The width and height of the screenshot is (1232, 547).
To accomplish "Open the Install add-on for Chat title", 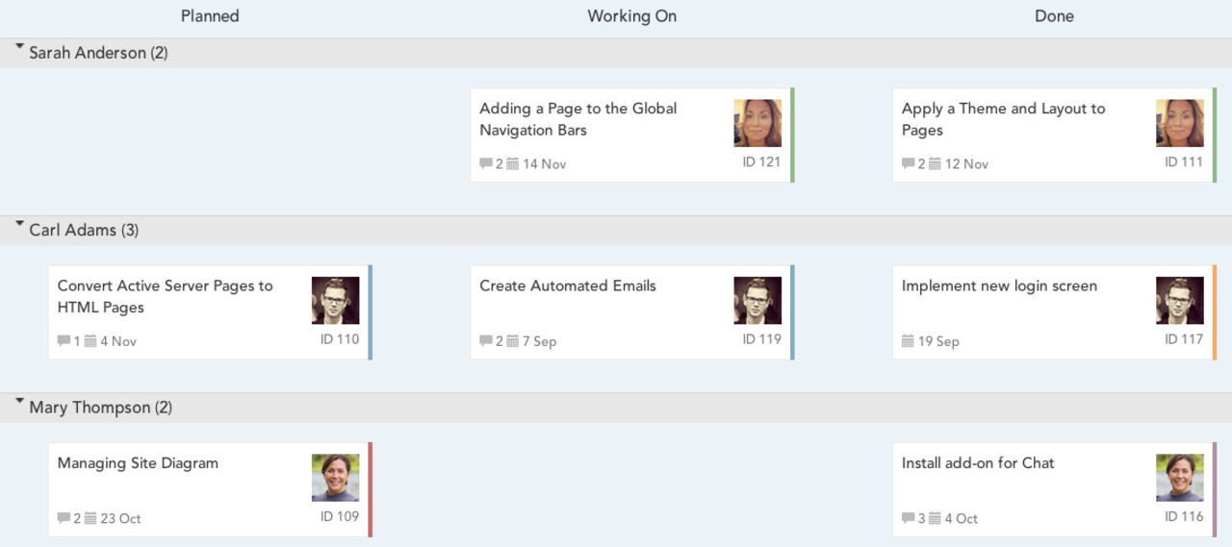I will (978, 463).
